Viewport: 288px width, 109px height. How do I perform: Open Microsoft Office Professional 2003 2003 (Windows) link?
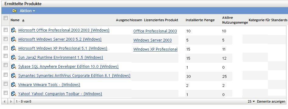coord(64,30)
